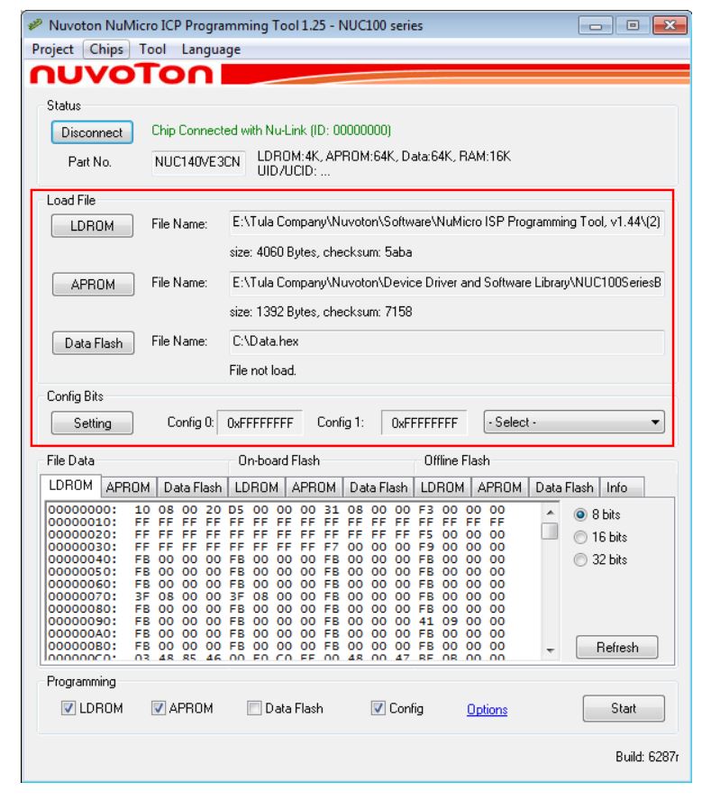This screenshot has height=800, width=702.
Task: Click the Config 0 value field
Action: click(x=260, y=423)
